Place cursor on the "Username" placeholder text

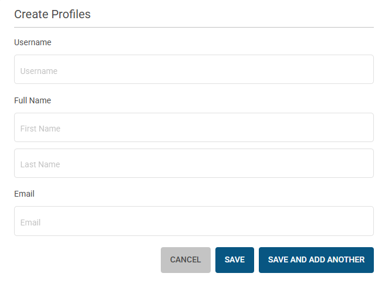39,71
